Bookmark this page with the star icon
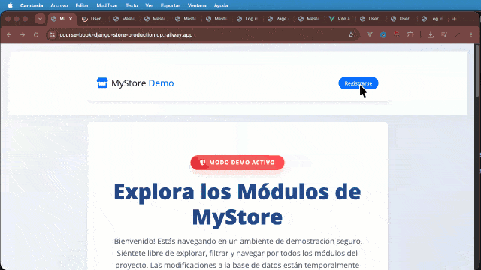The height and width of the screenshot is (270, 481). pos(351,35)
